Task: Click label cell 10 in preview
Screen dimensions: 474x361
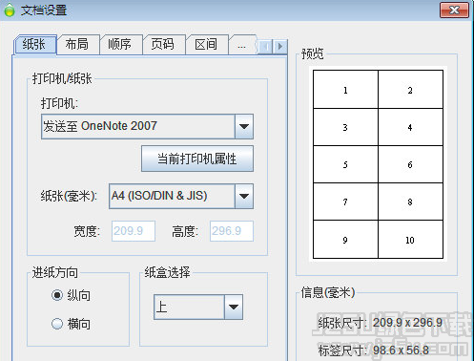Action: click(x=410, y=240)
